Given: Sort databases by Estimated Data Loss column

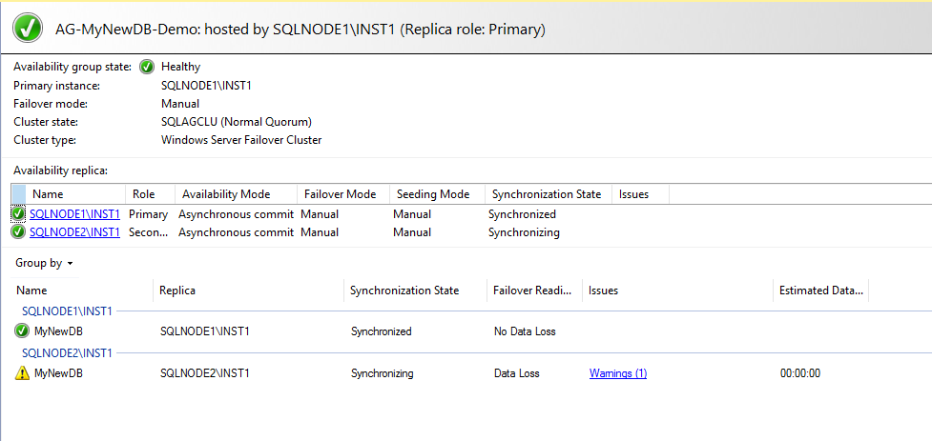Looking at the screenshot, I should click(820, 291).
